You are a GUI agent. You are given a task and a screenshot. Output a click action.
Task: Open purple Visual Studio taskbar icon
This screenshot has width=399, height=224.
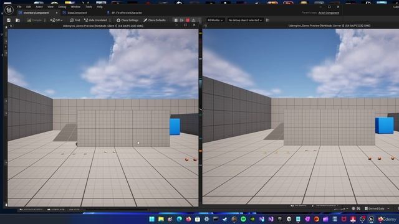coord(271,219)
